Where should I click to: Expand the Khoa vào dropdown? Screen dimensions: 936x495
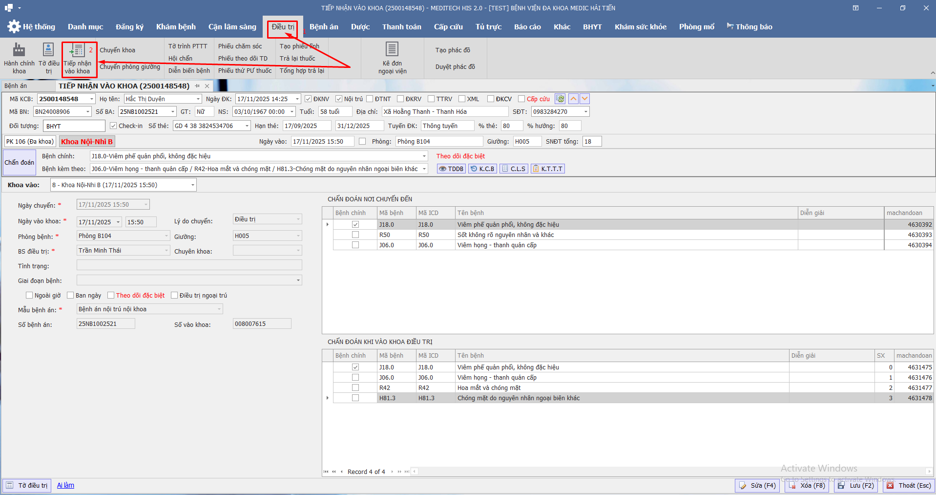(x=193, y=185)
